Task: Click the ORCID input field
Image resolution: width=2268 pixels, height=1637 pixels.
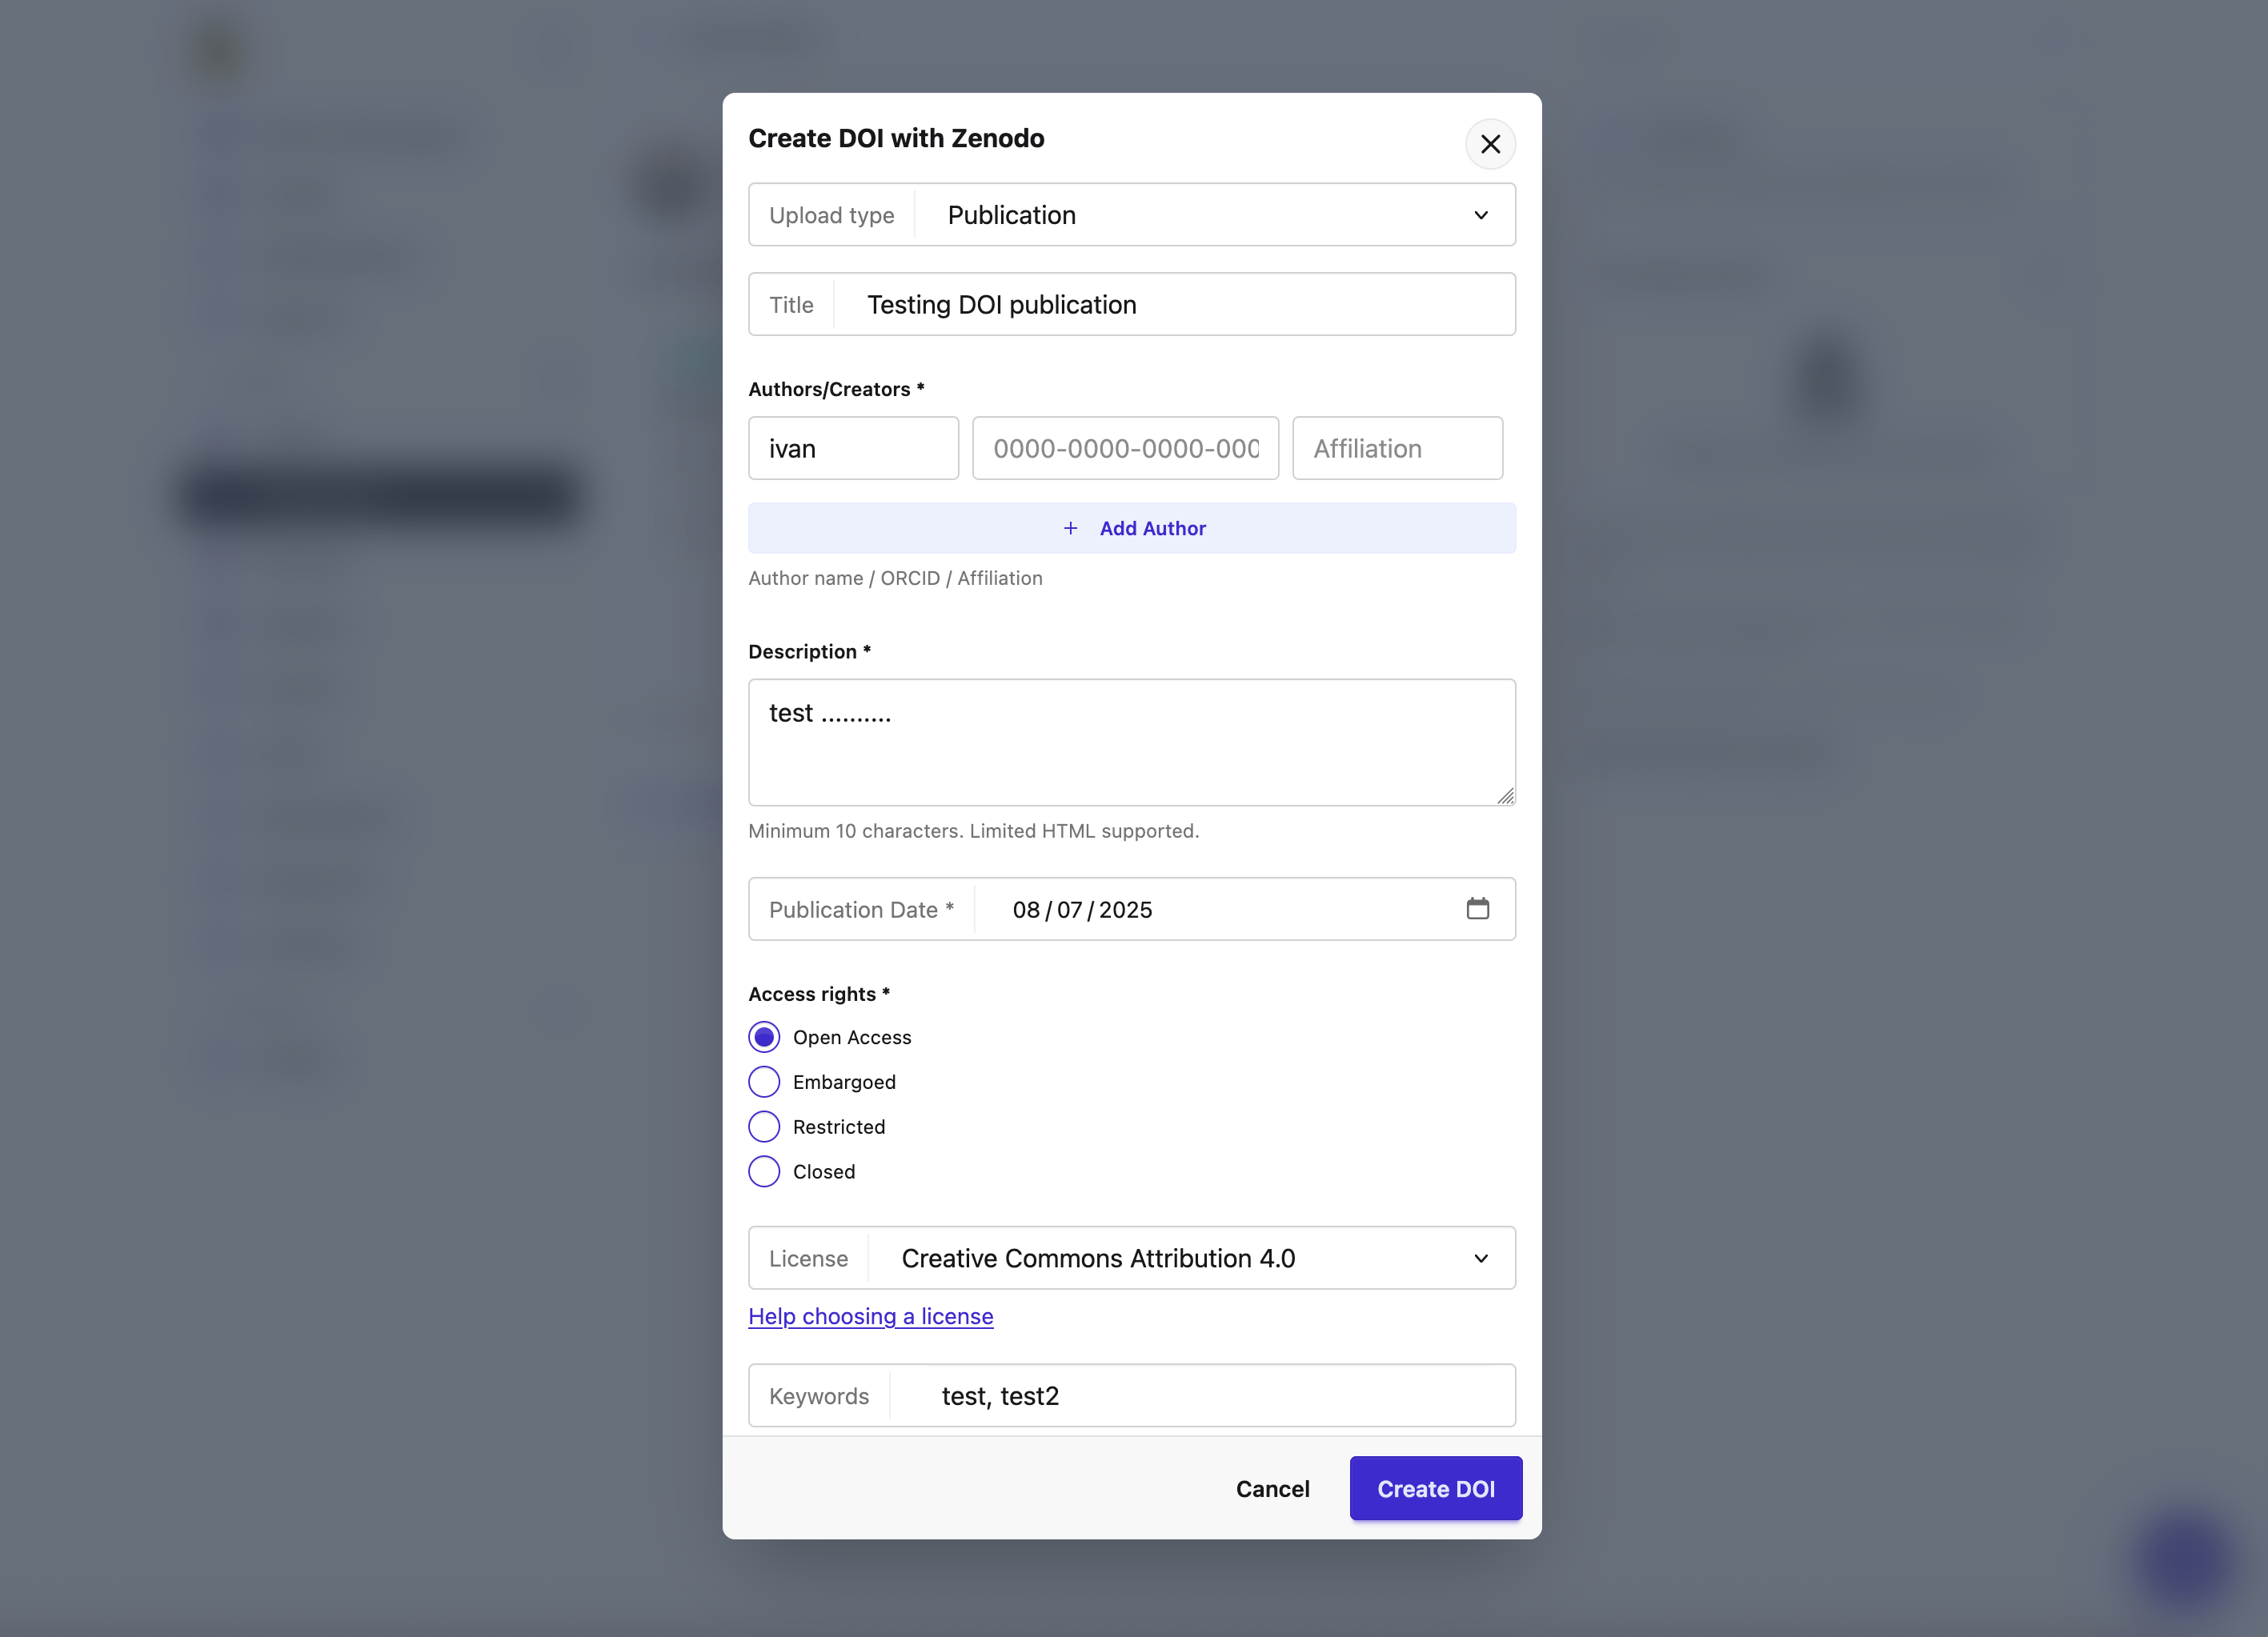Action: 1125,449
